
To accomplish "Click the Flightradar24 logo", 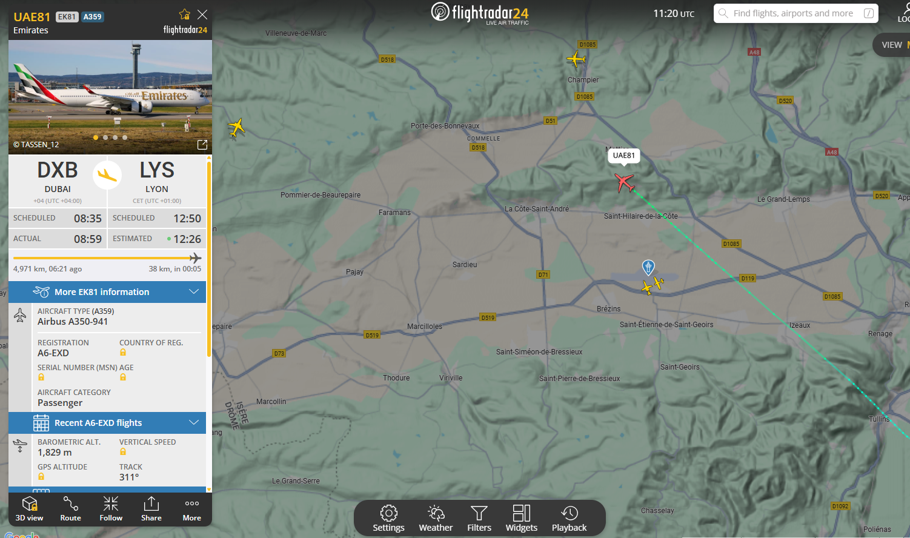I will click(x=480, y=13).
